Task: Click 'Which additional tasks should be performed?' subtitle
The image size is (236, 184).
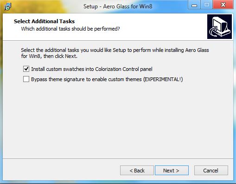Action: 70,29
